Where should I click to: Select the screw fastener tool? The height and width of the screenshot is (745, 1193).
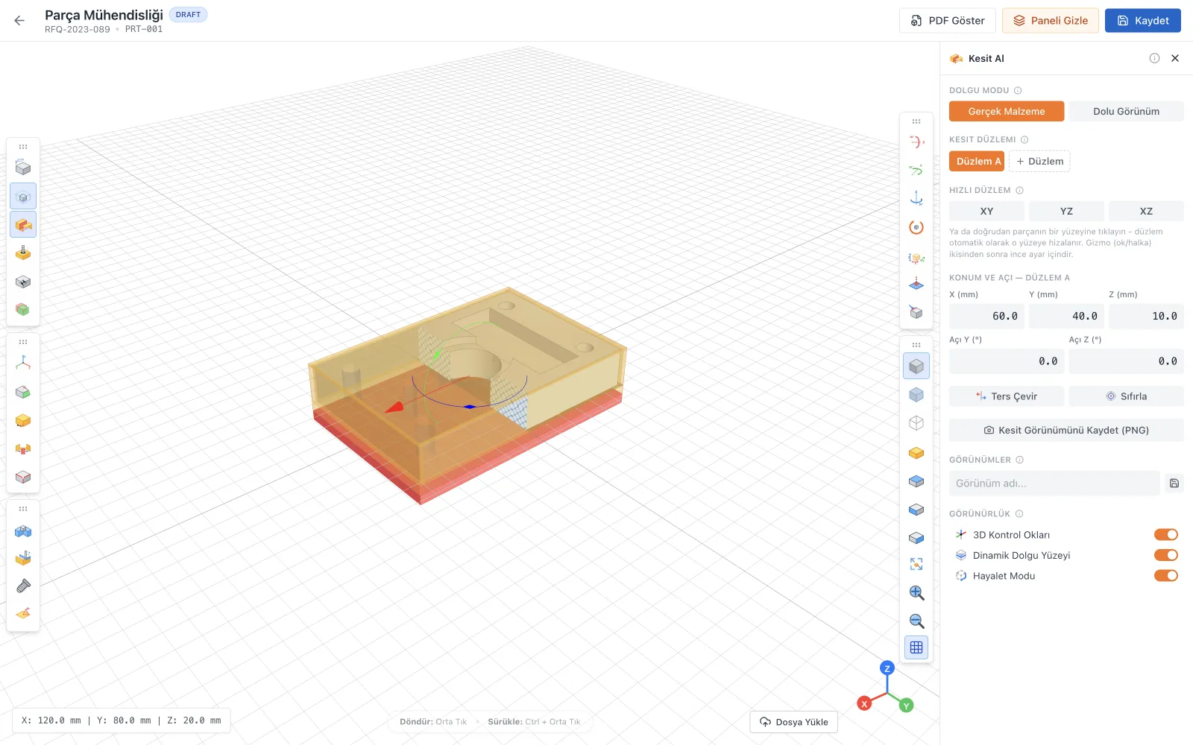pos(23,586)
